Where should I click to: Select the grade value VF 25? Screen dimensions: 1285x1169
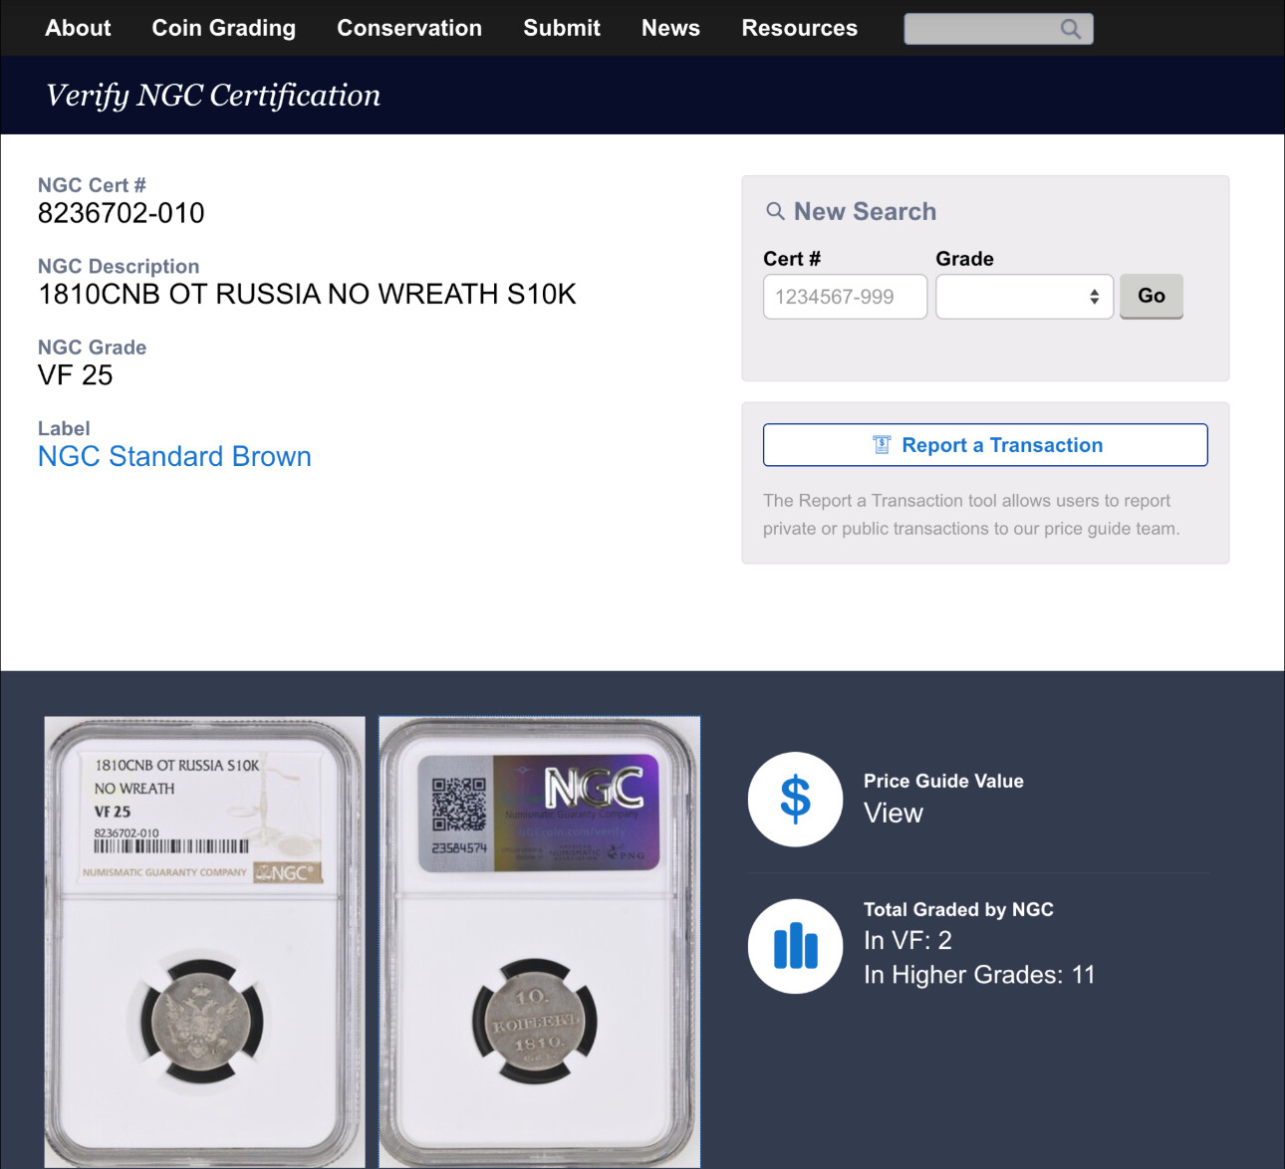pos(75,375)
